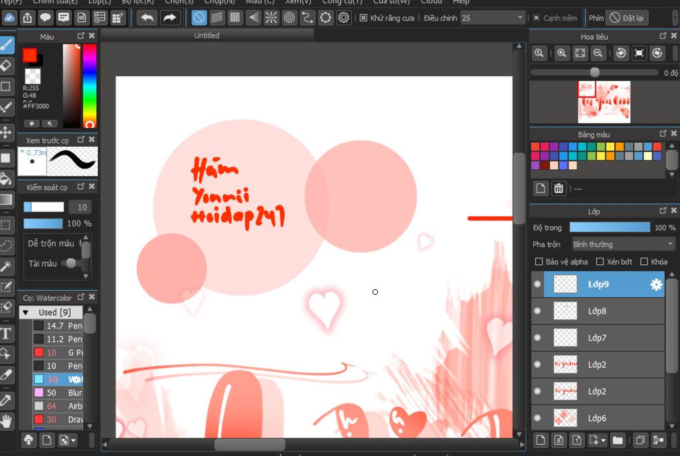Click the Đặt lại reset button
This screenshot has width=680, height=456.
[x=627, y=18]
